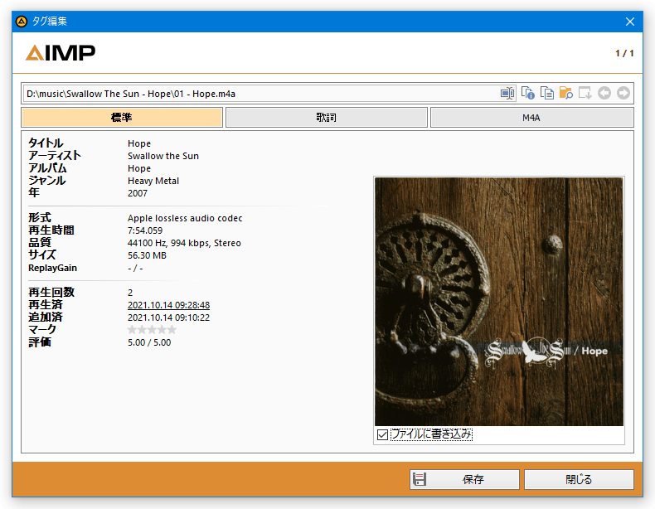
Task: Click the copy file document icon
Action: 547,93
